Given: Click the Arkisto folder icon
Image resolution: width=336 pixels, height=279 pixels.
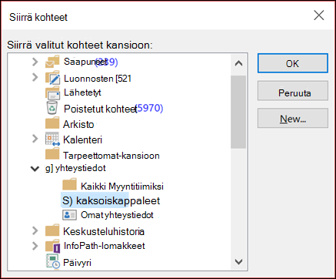Looking at the screenshot, I should coord(52,123).
